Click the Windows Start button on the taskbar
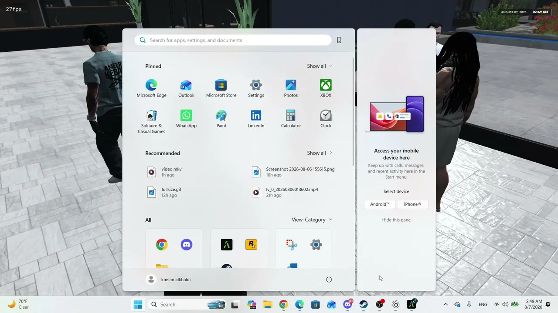Screen dimensions: 558x313 coord(138,304)
